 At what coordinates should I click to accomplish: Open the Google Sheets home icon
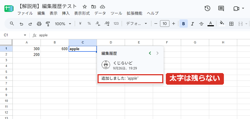9,9
